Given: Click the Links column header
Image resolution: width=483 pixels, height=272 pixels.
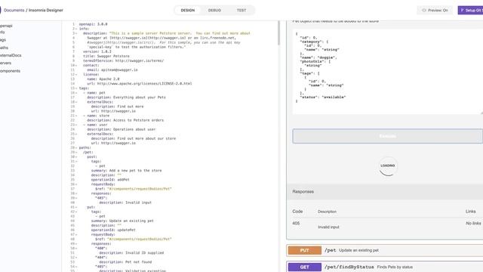Looking at the screenshot, I should 471,212.
